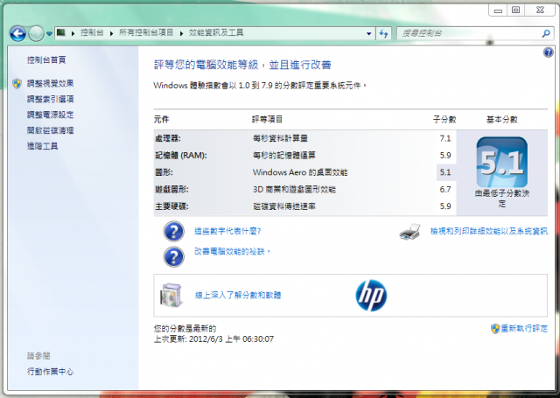
Task: Click the HP logo
Action: pos(371,296)
